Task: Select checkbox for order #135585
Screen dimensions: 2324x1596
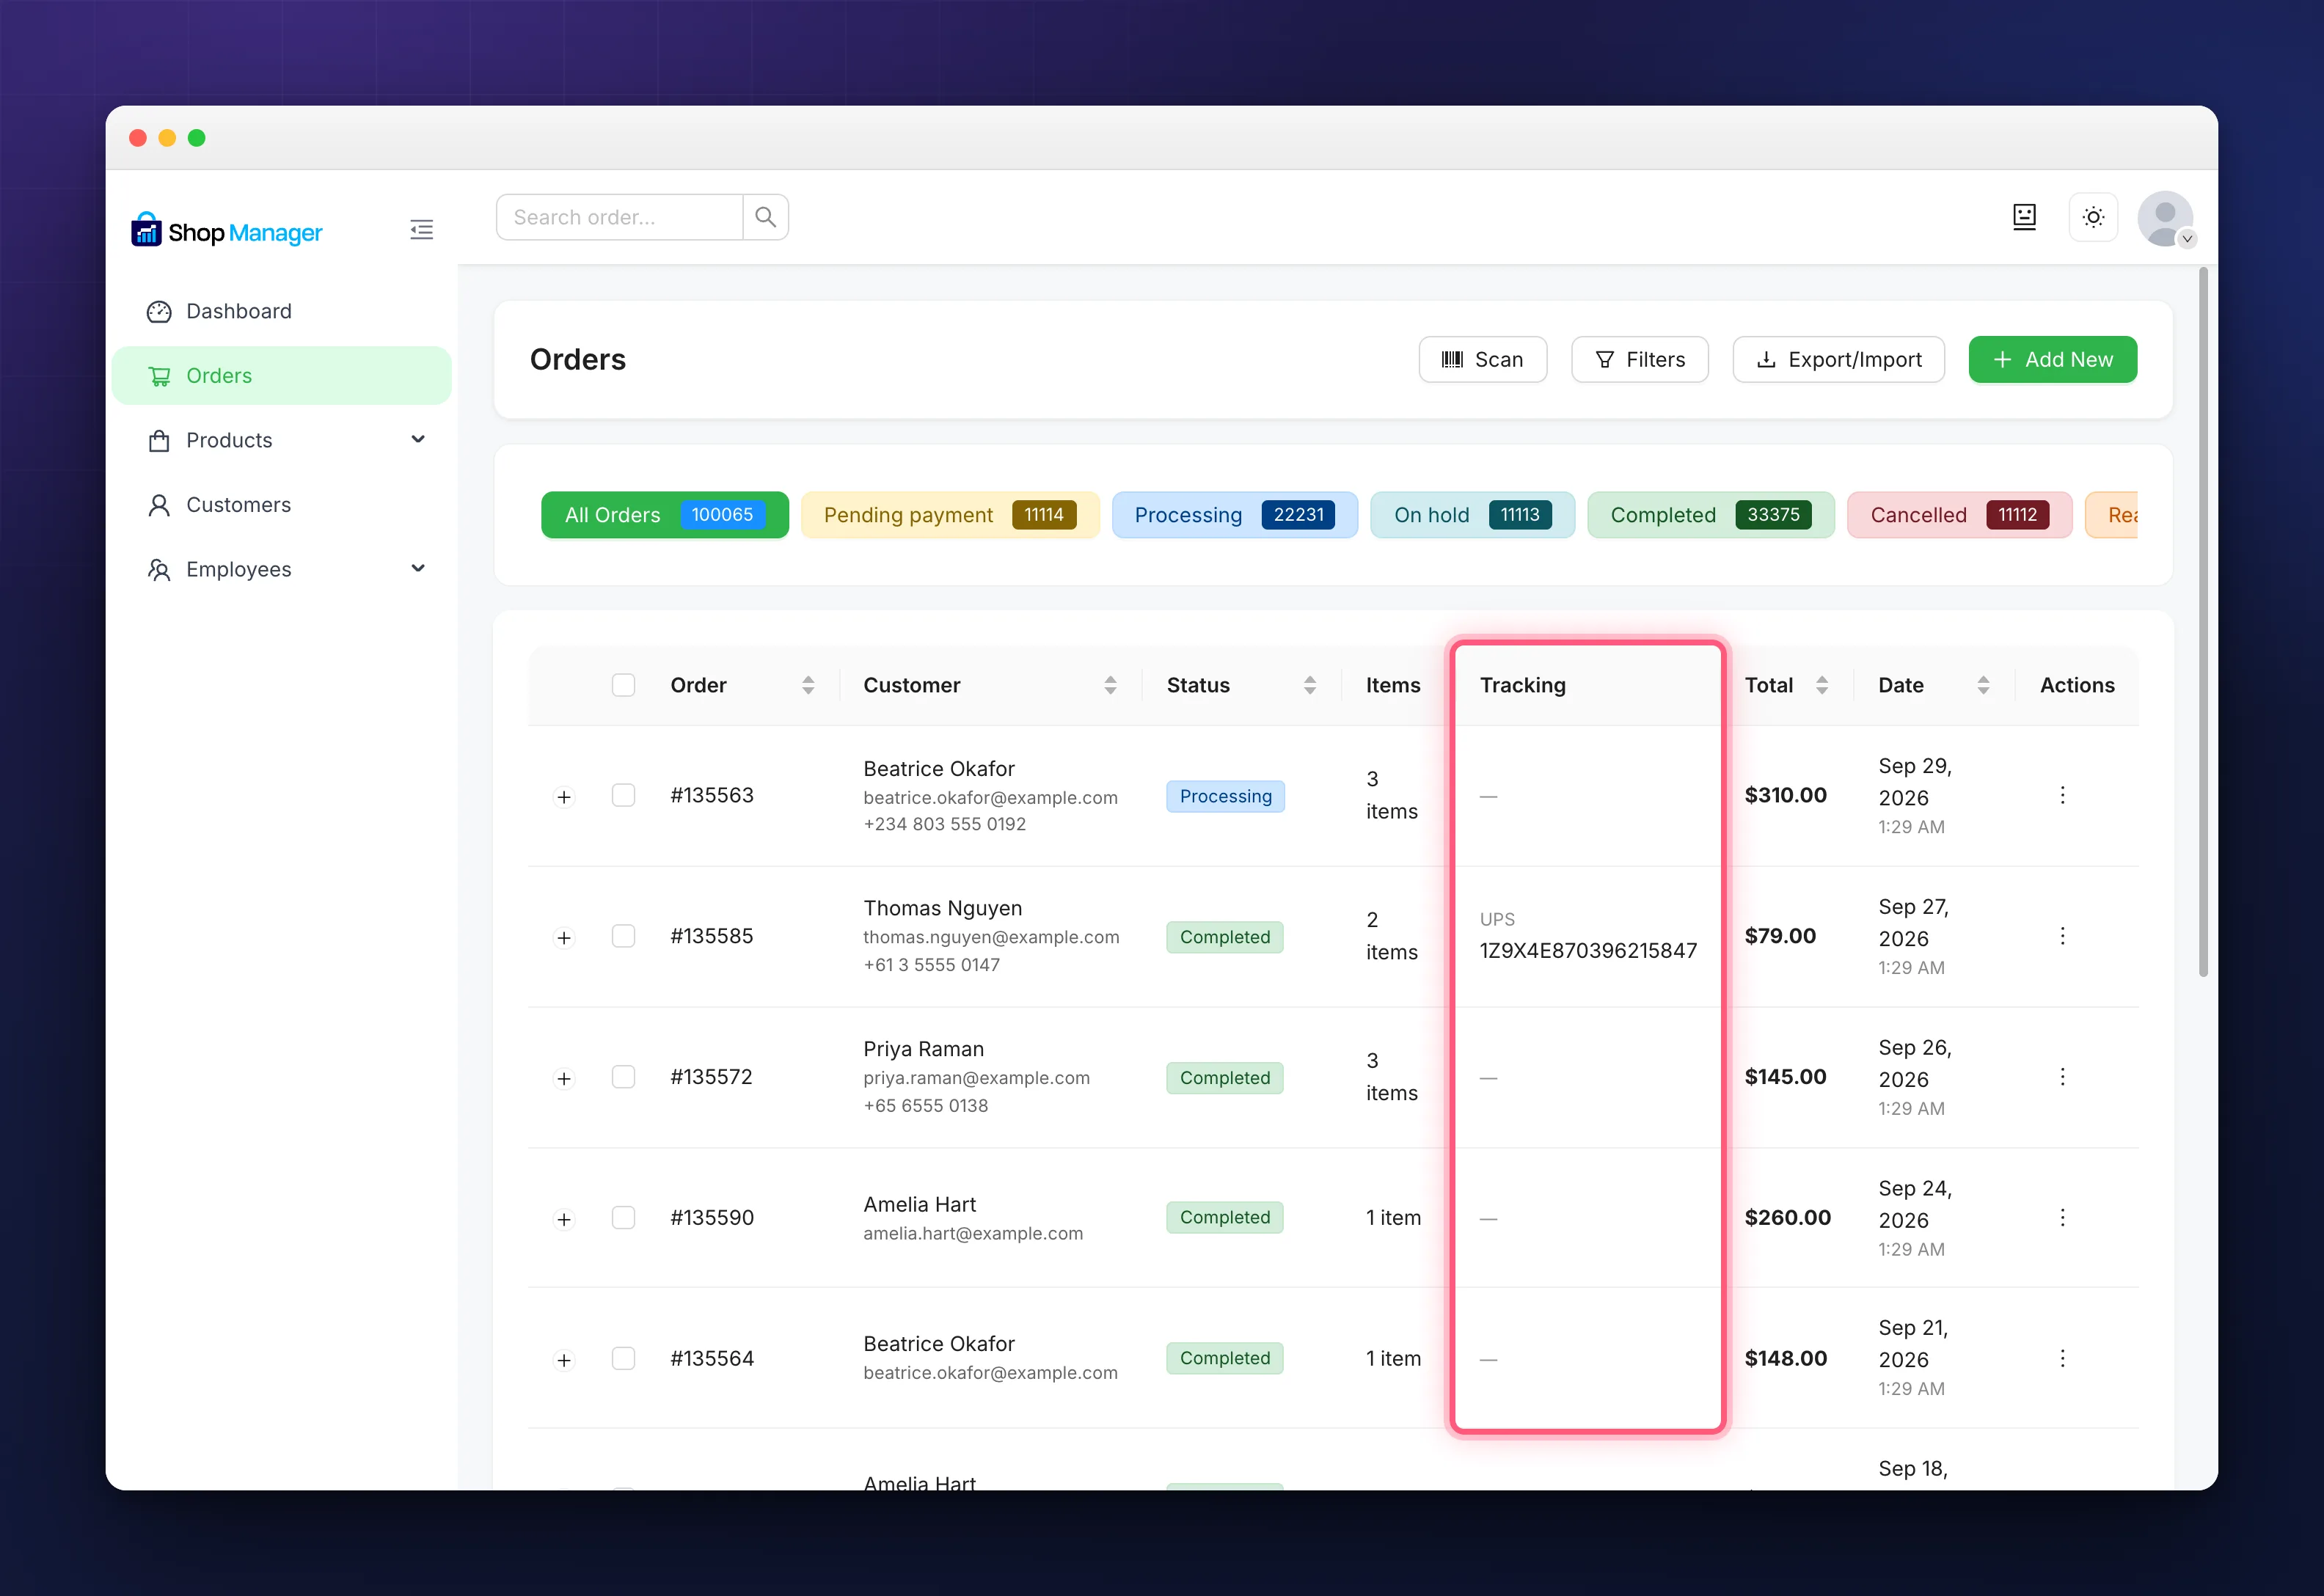Action: [623, 936]
